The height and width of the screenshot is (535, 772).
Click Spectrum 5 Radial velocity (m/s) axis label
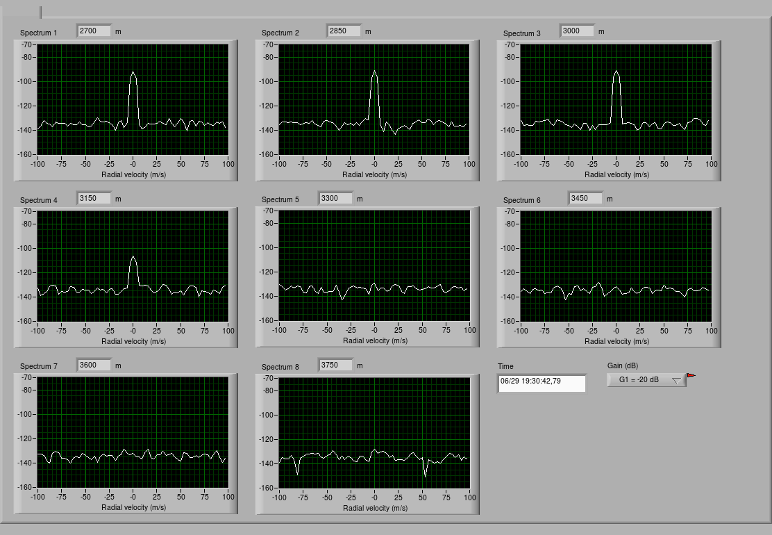click(x=375, y=341)
